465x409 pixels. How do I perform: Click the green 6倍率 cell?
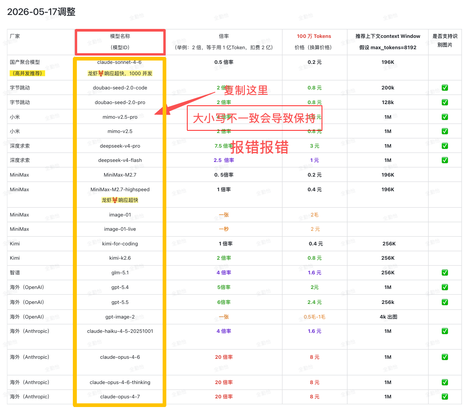pyautogui.click(x=224, y=302)
